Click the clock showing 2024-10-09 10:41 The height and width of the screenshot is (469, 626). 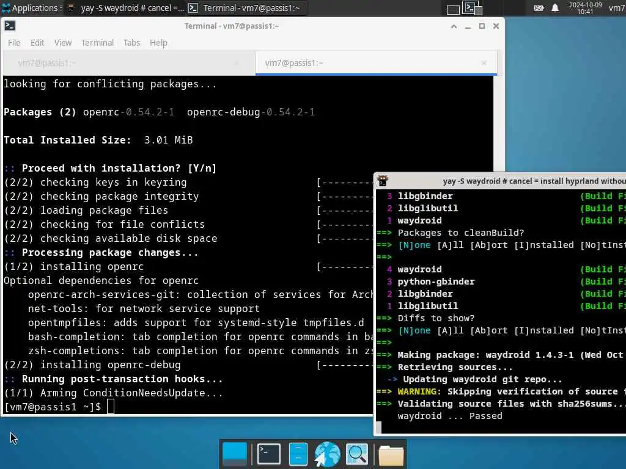point(585,8)
